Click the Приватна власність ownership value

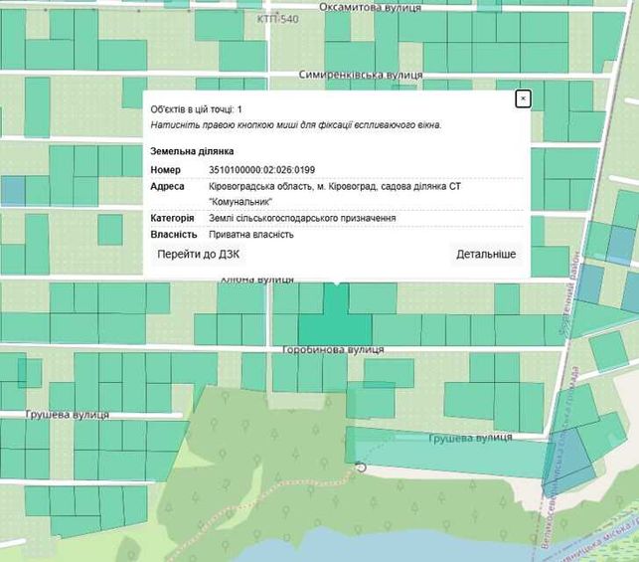(x=251, y=235)
